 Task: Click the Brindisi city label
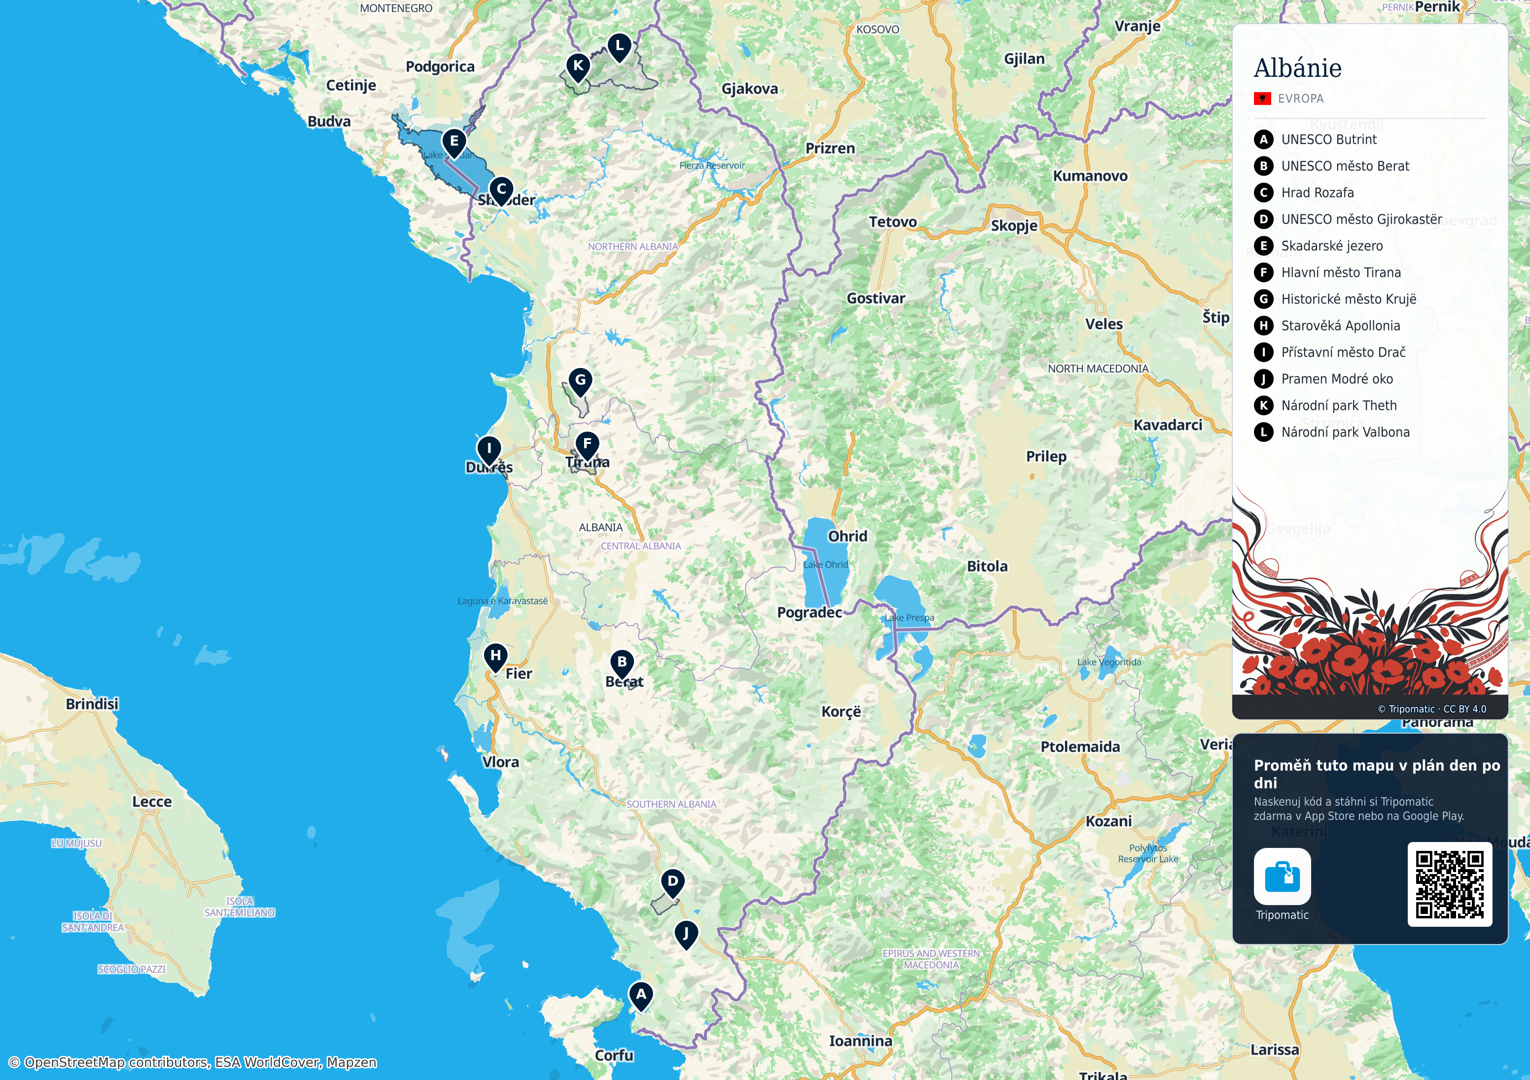[x=92, y=704]
